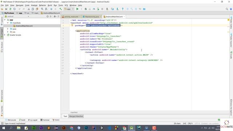Click the Redo arrow icon
This screenshot has height=131, width=233.
pyautogui.click(x=23, y=9)
